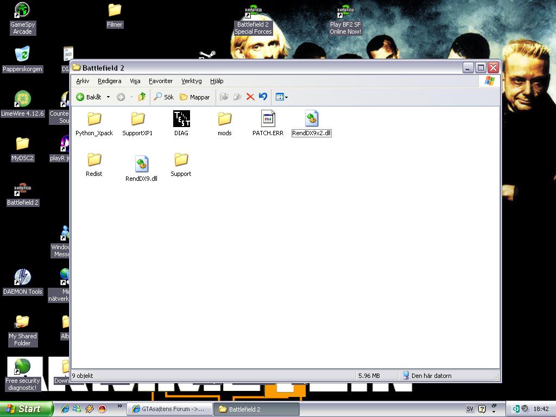Click the greyed-out forward arrow button
Viewport: 556px width, 417px height.
(121, 97)
